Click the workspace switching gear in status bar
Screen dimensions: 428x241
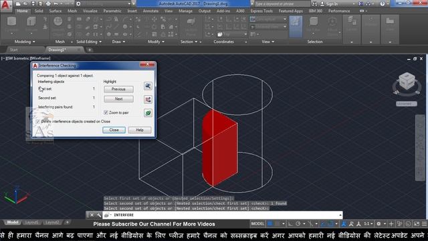379,224
